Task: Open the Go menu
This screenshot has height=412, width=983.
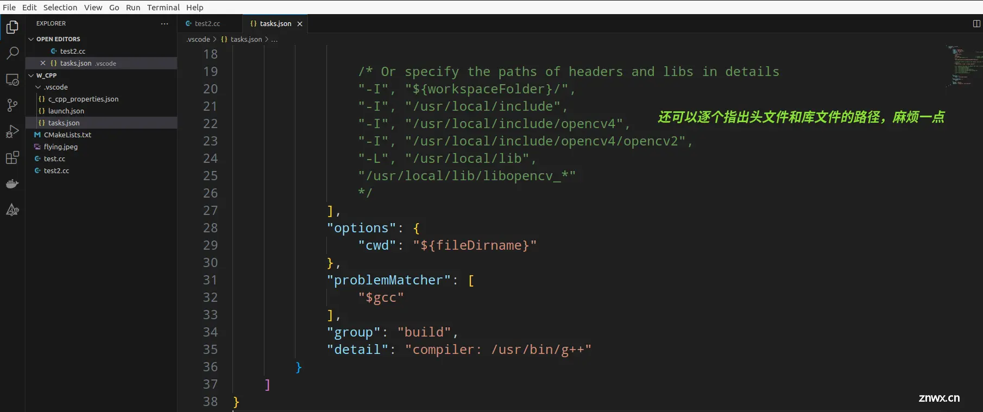Action: [114, 8]
